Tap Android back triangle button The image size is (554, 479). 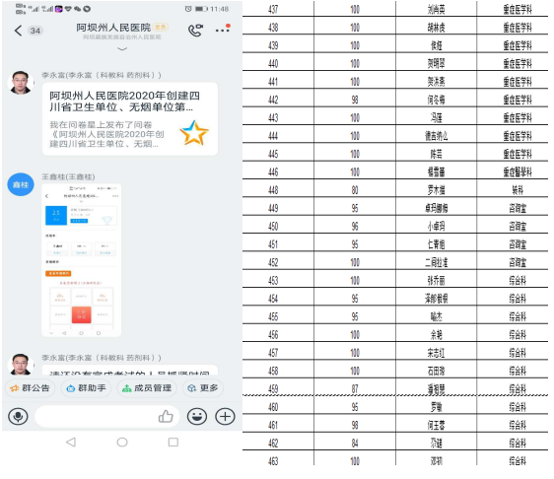coord(71,442)
